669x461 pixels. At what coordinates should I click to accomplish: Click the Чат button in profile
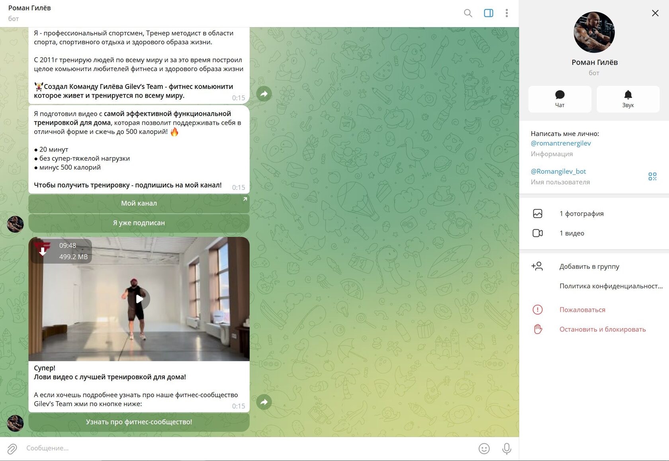pyautogui.click(x=560, y=99)
